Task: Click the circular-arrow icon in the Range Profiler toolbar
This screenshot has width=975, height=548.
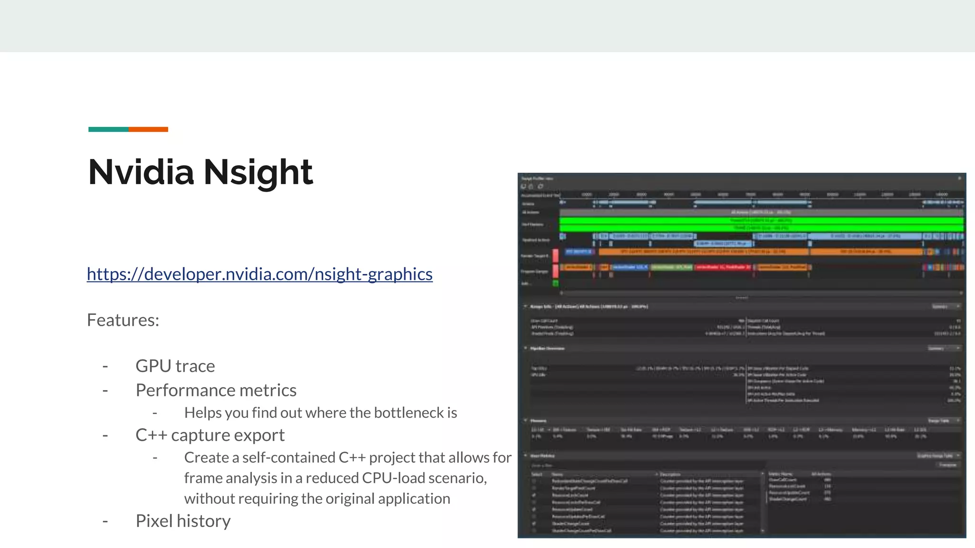Action: coord(541,186)
